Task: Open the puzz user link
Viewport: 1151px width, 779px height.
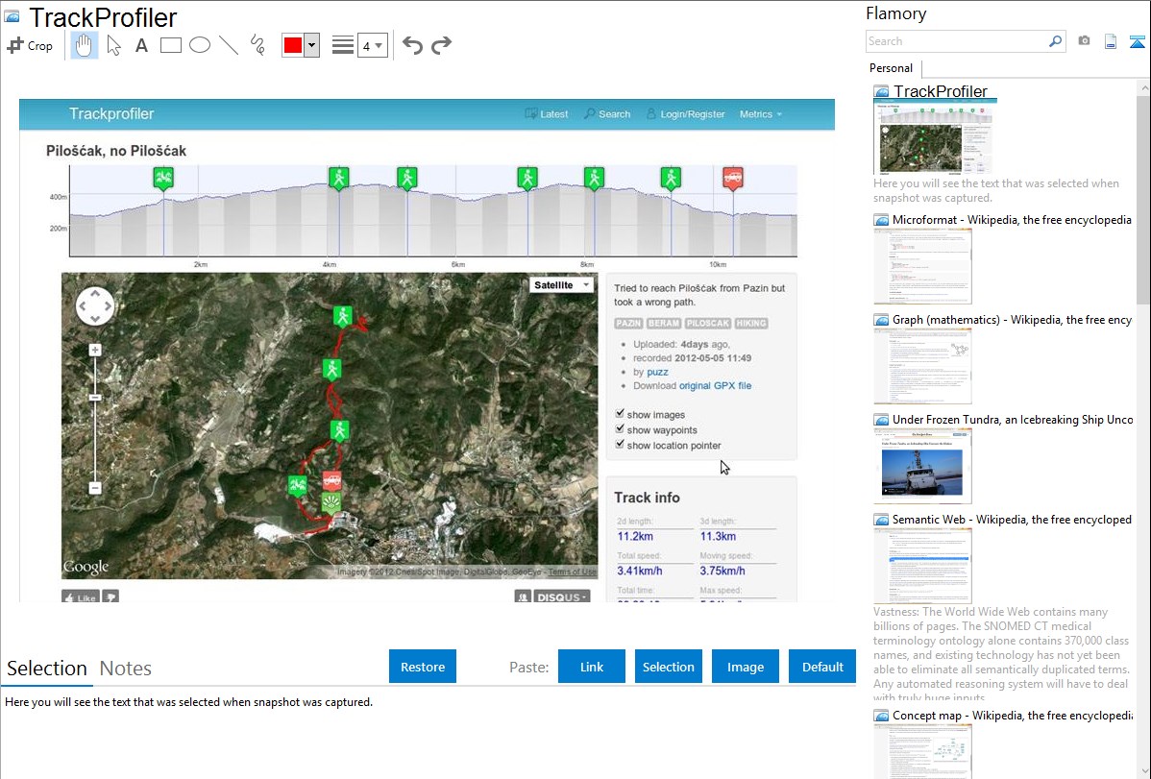Action: [657, 372]
